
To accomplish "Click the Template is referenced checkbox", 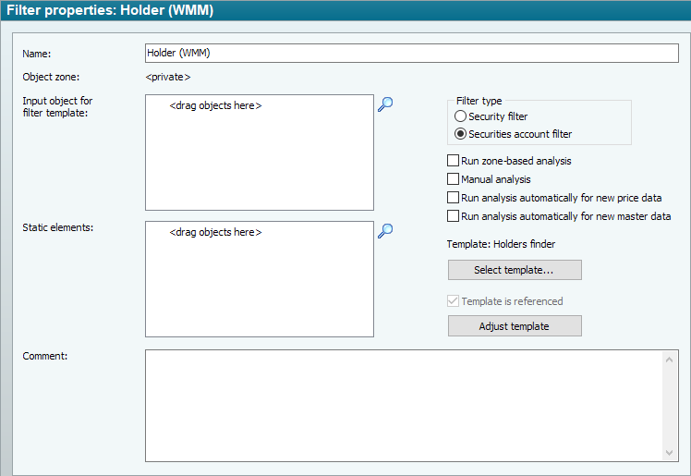I will tap(453, 301).
